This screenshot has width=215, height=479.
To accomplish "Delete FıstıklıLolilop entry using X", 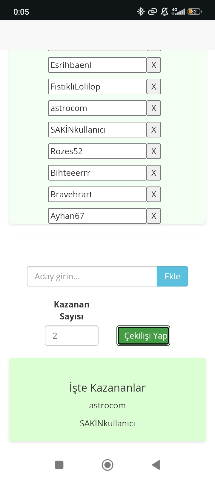I will click(154, 87).
